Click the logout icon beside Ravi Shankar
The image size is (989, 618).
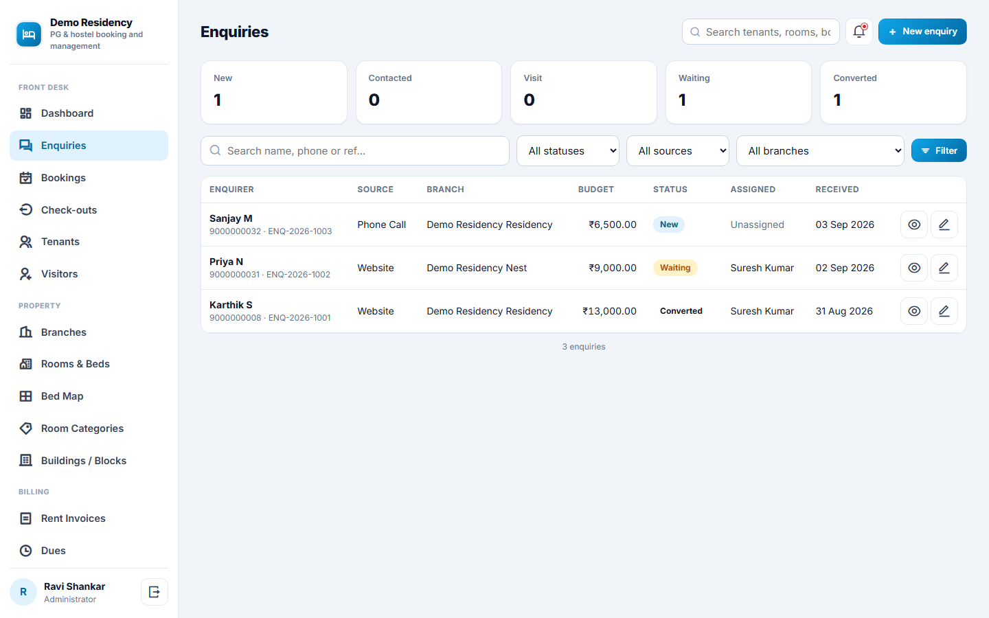coord(155,592)
